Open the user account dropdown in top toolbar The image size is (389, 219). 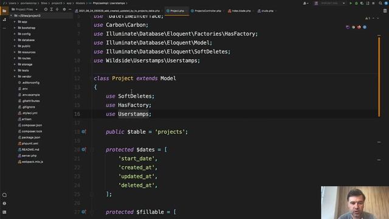click(306, 3)
